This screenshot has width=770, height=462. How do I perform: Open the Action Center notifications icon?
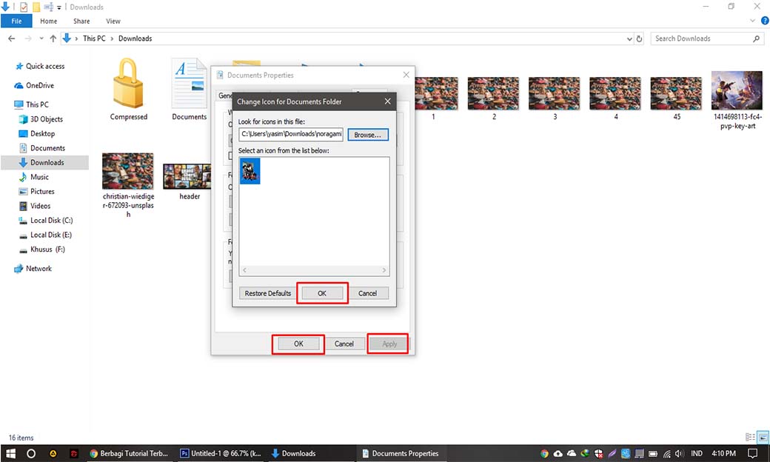coord(752,453)
